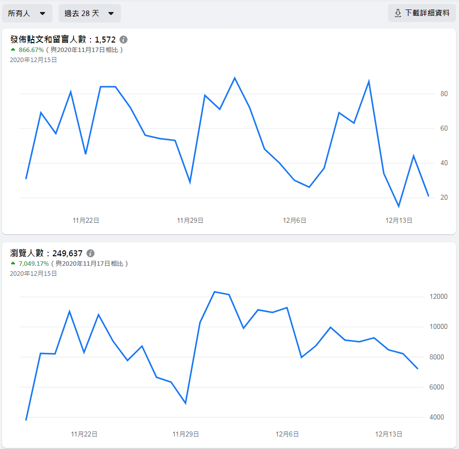Click the 866.67% growth percentage text
The width and height of the screenshot is (459, 449).
point(31,50)
